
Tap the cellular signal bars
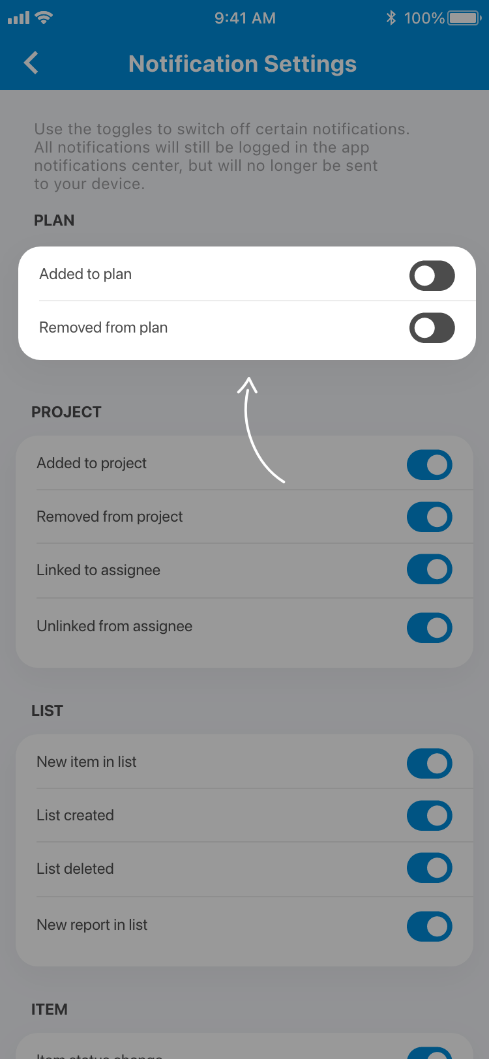point(18,18)
